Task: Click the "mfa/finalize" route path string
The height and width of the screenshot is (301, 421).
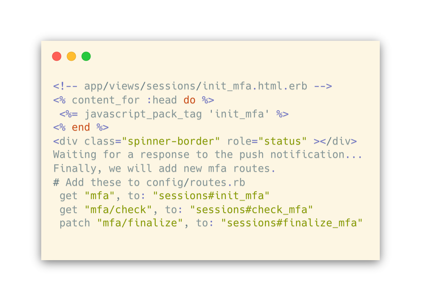Action: 140,223
